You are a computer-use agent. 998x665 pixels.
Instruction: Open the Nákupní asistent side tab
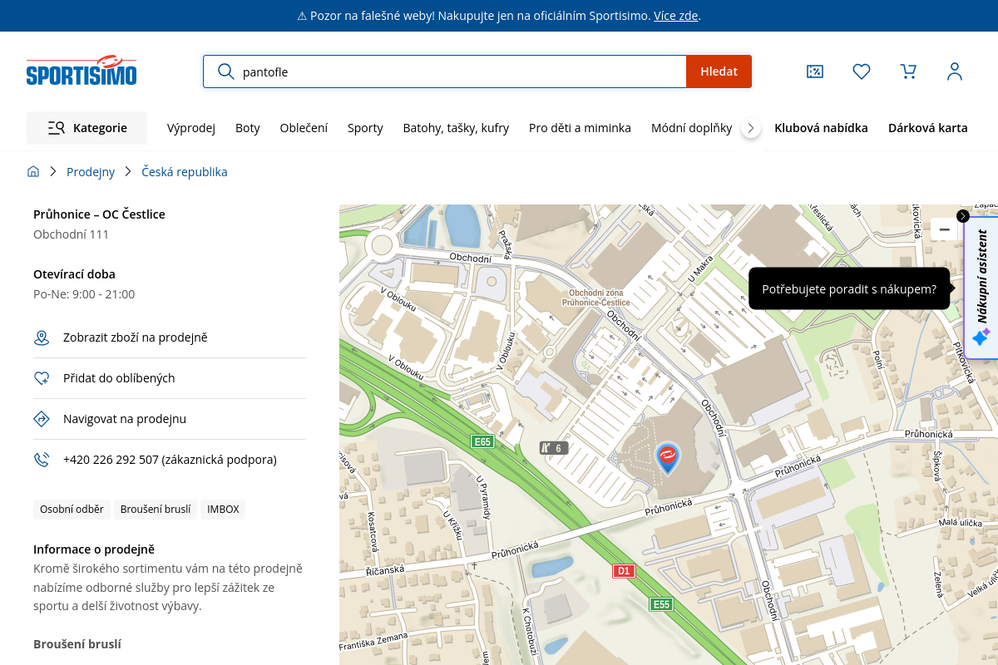click(x=981, y=287)
